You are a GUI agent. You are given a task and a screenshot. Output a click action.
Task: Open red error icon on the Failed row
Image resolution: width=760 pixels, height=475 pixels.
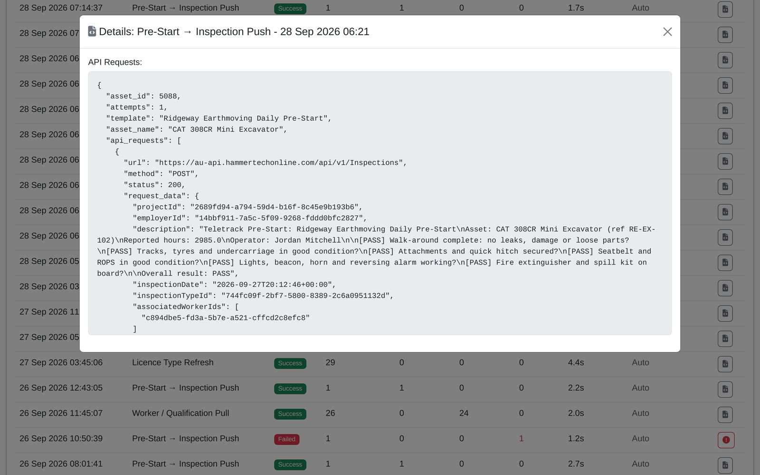coord(726,440)
